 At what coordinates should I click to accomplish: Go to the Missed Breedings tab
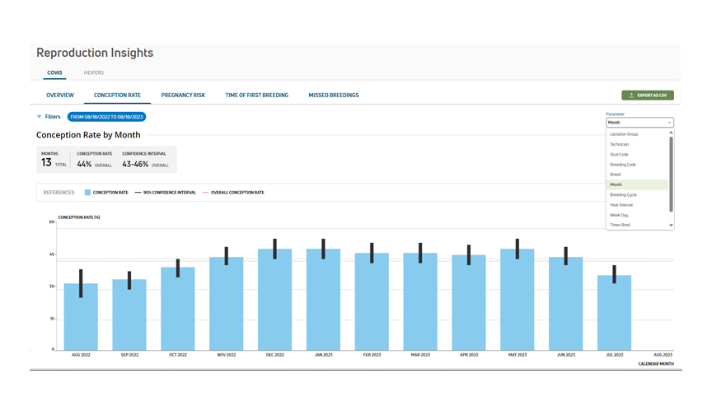pyautogui.click(x=334, y=96)
